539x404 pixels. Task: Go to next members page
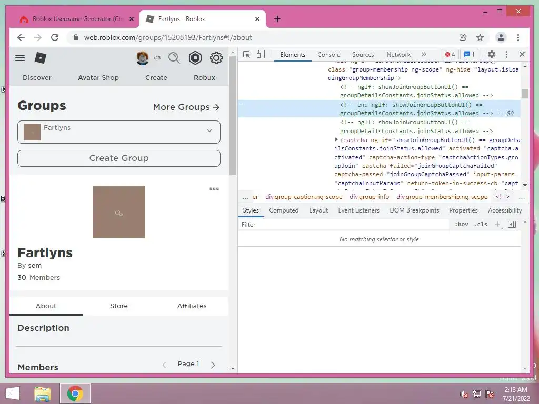point(213,365)
